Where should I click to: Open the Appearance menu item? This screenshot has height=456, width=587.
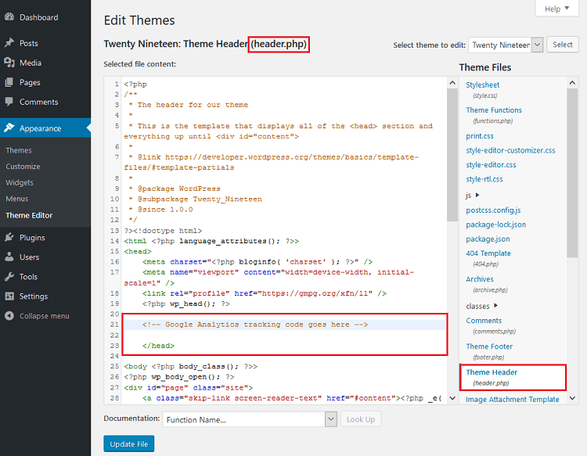click(40, 128)
